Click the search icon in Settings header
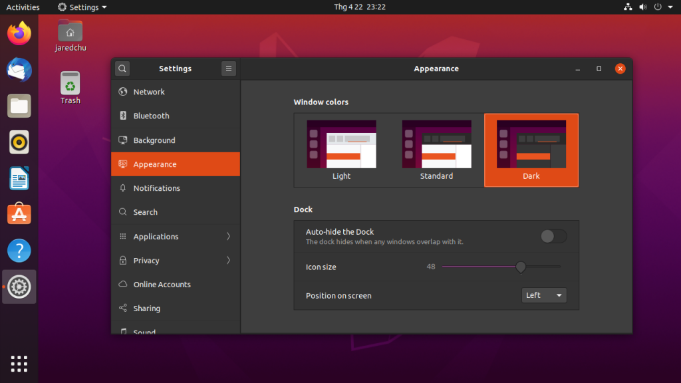681x383 pixels. pyautogui.click(x=122, y=68)
